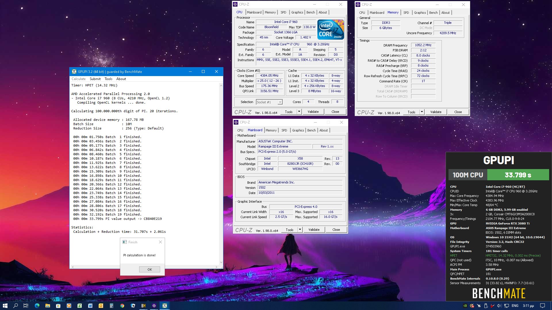Launch Word from the taskbar

[90, 306]
